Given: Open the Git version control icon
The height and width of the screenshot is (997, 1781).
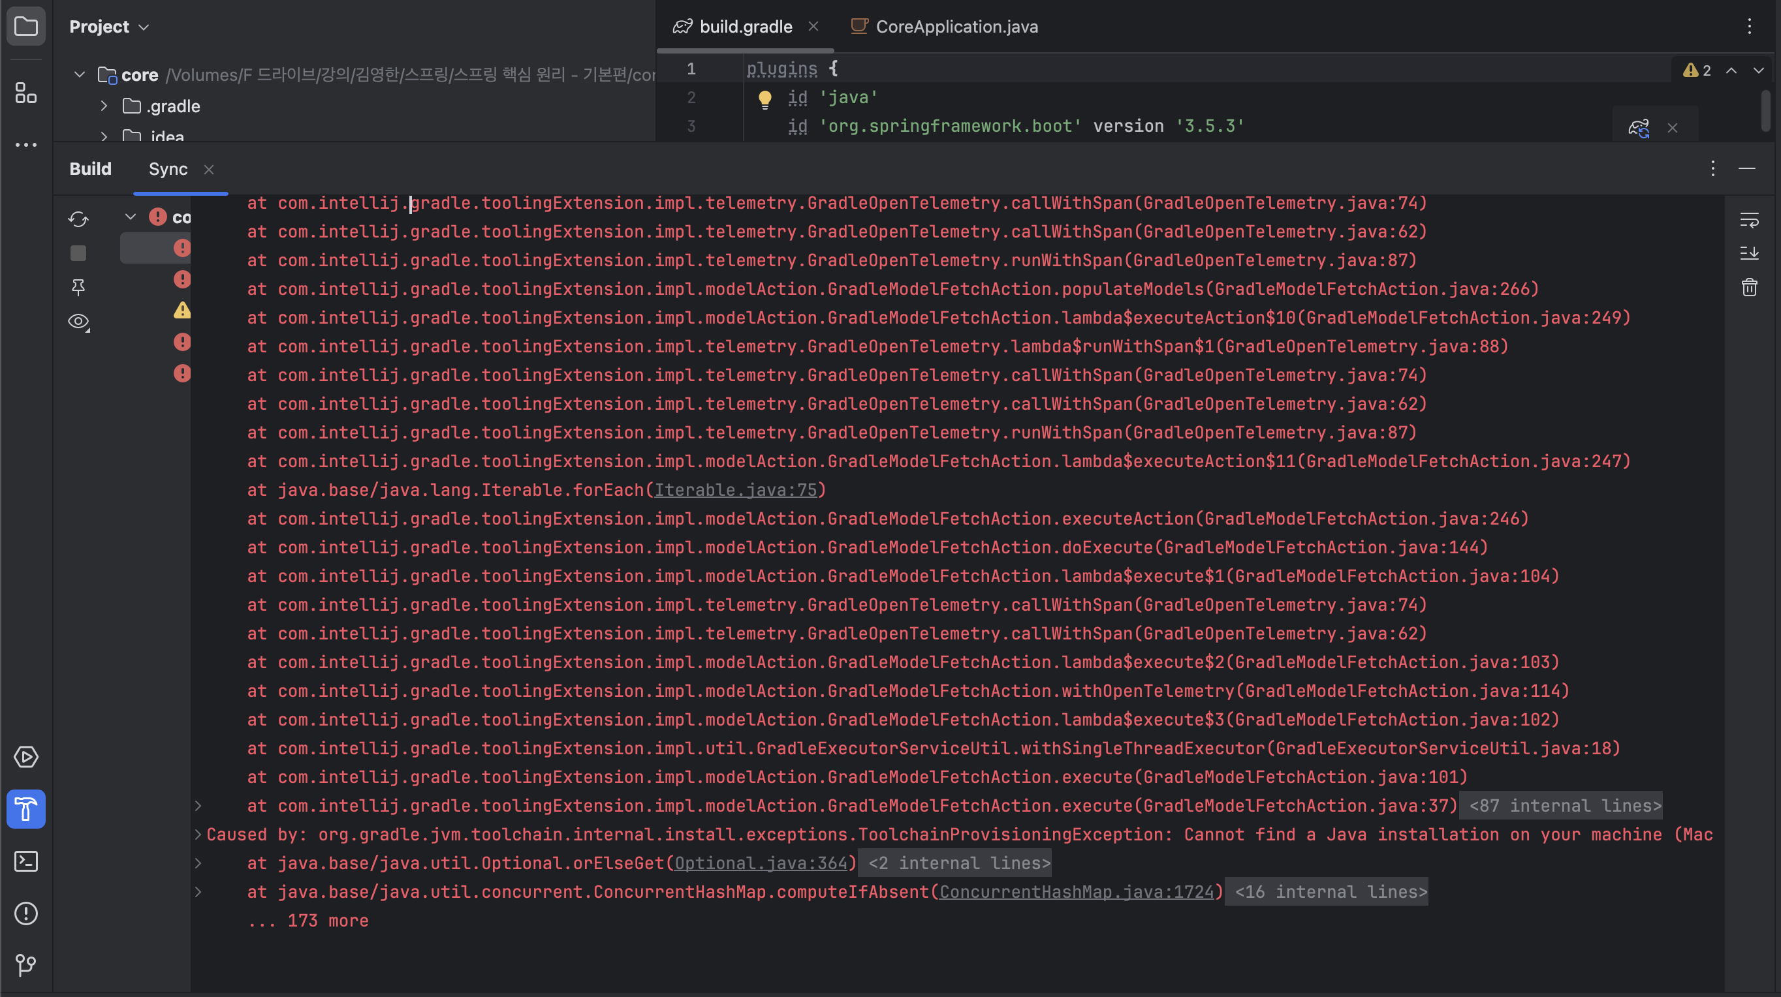Looking at the screenshot, I should pyautogui.click(x=25, y=964).
